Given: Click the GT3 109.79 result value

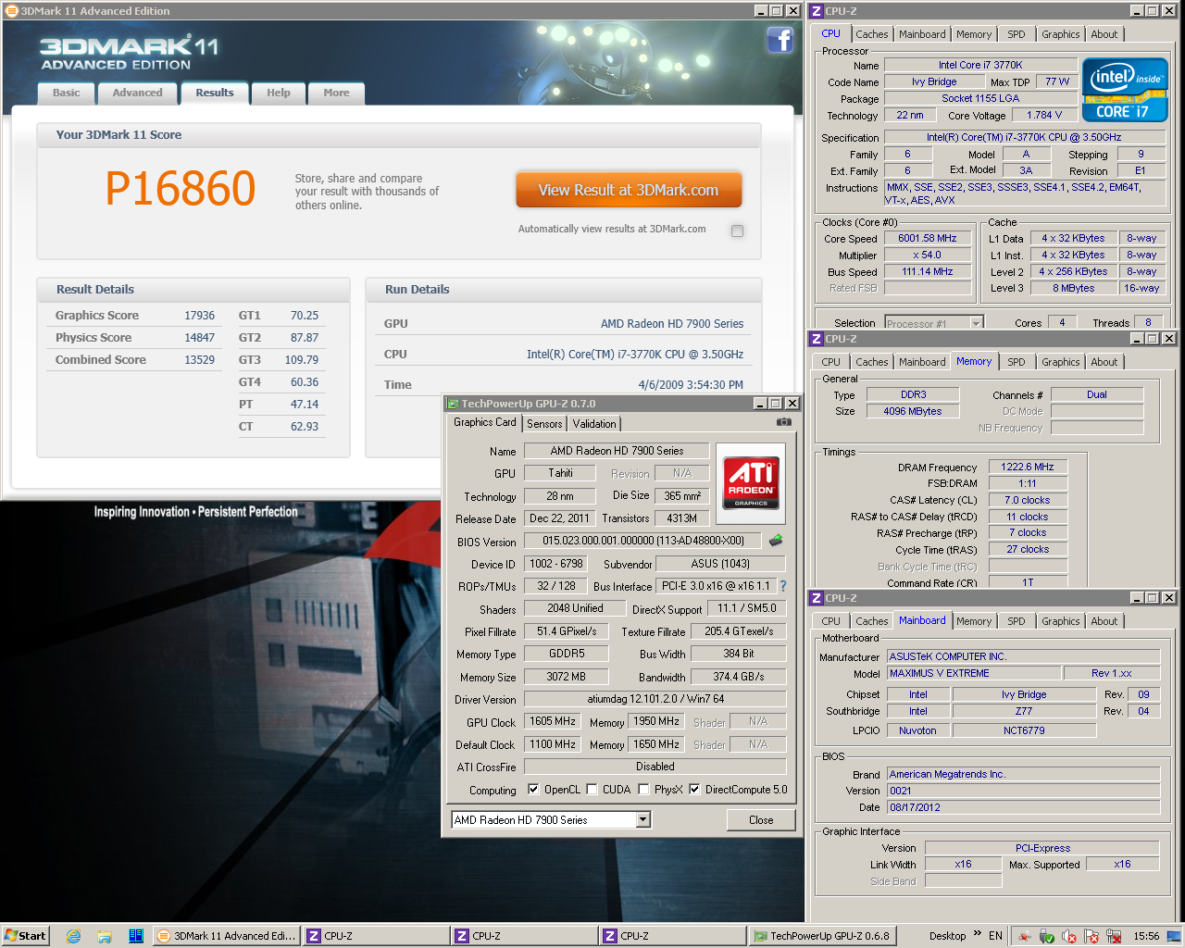Looking at the screenshot, I should tap(301, 360).
